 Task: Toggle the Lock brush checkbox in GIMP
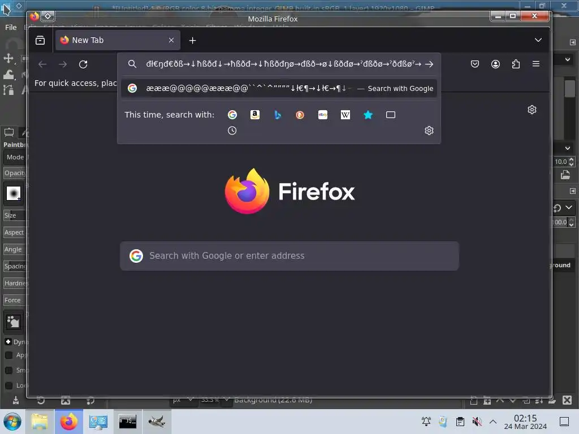coord(9,385)
